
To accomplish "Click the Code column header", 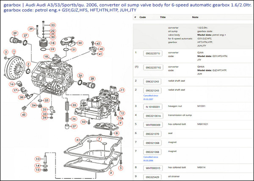I will pos(143,18).
